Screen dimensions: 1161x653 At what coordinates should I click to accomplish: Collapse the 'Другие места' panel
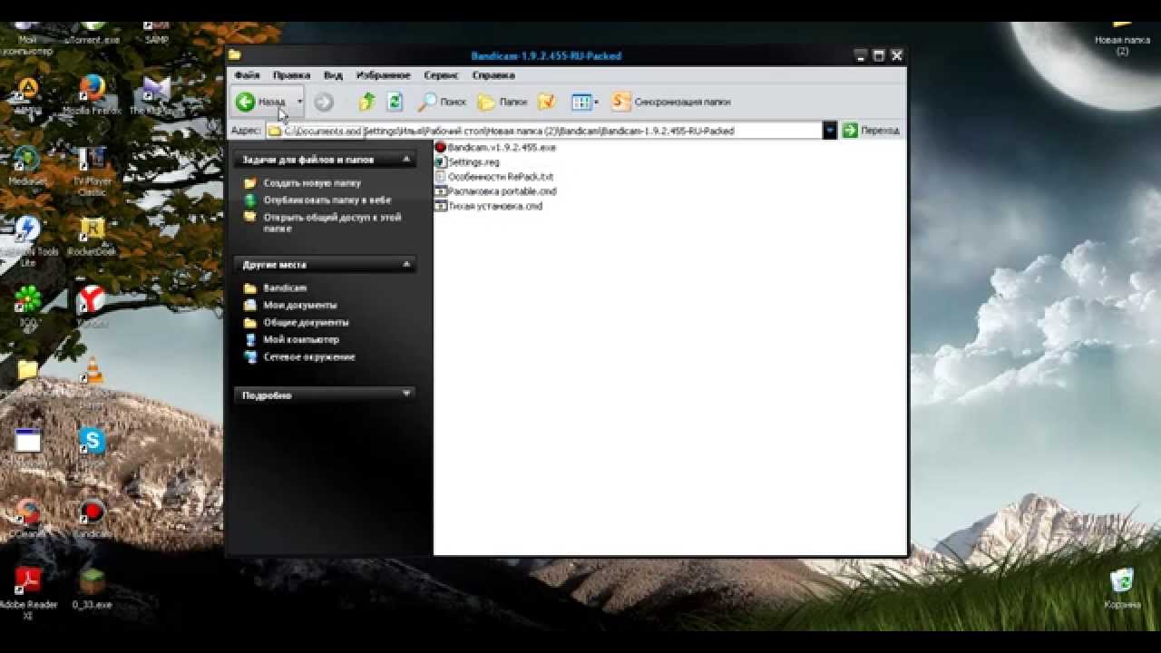point(407,265)
